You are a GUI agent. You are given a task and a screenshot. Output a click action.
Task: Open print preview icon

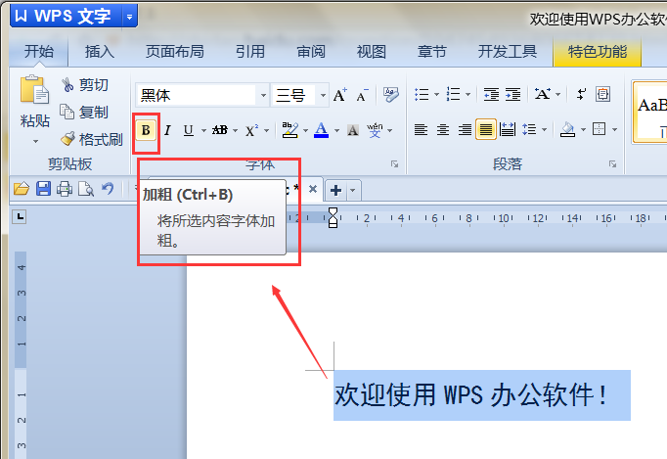pos(86,189)
